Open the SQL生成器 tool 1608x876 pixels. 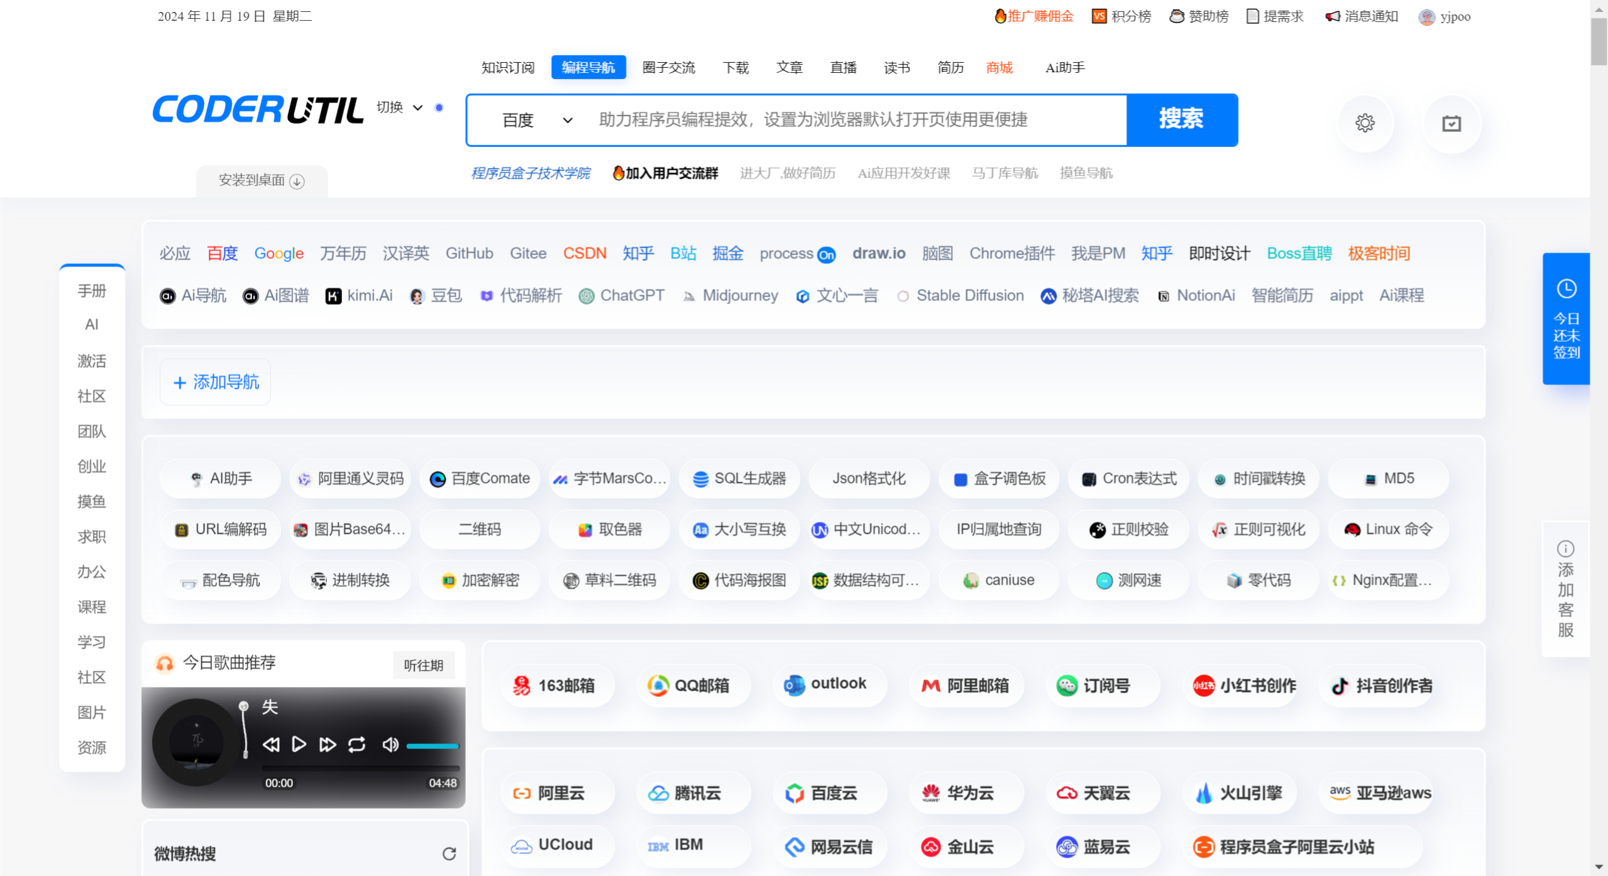pyautogui.click(x=739, y=478)
